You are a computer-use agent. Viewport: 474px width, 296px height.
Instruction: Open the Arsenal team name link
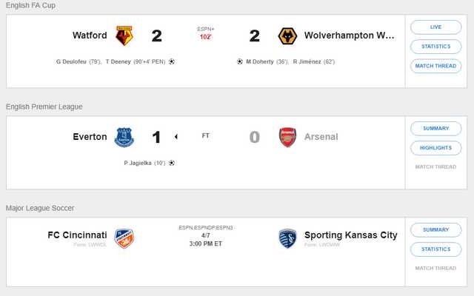click(321, 137)
